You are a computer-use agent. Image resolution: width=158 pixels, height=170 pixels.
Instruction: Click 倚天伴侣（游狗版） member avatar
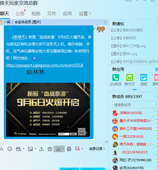tap(115, 145)
